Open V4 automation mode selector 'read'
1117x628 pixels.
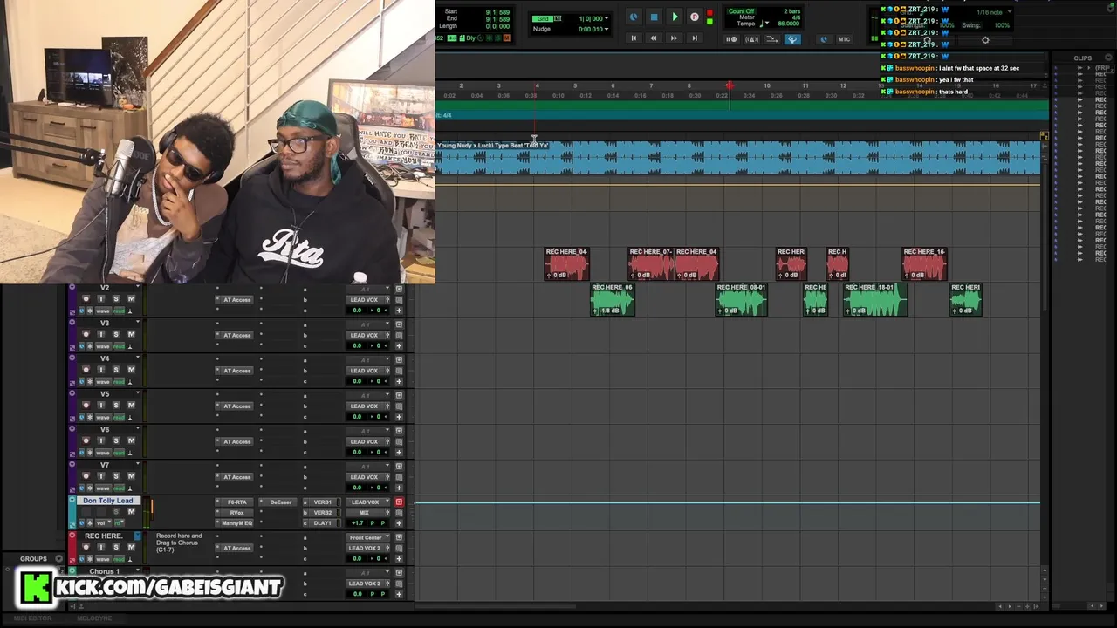(120, 382)
